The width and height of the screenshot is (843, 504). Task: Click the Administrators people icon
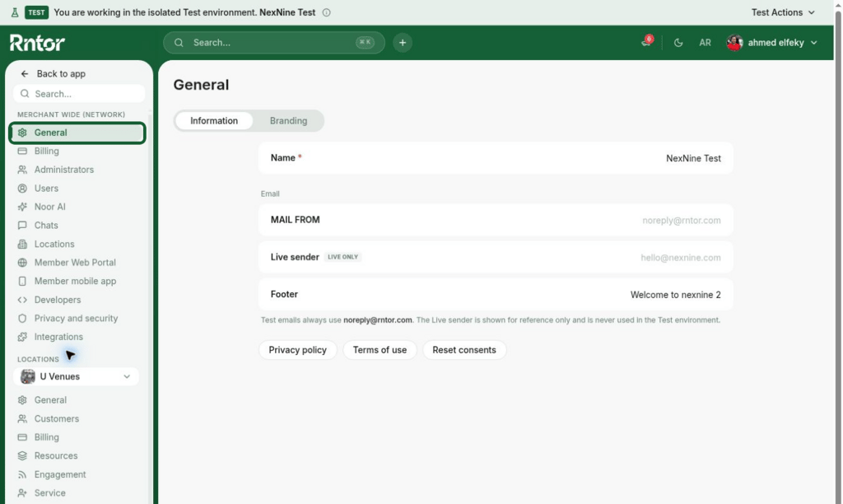22,170
